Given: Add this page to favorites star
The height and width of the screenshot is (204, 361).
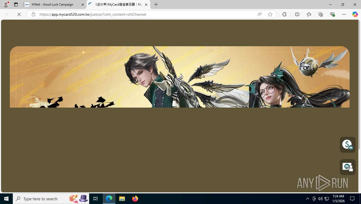Looking at the screenshot, I should point(270,14).
